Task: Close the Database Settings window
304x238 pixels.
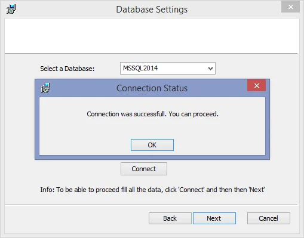Action: pyautogui.click(x=290, y=7)
